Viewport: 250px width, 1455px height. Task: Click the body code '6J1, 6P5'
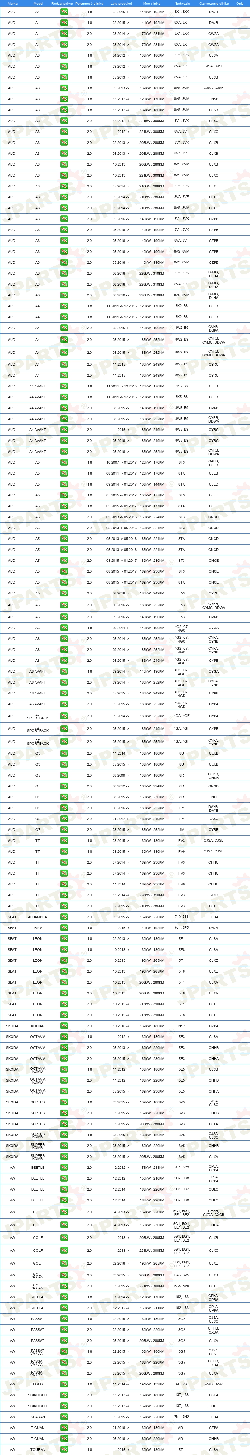182,927
